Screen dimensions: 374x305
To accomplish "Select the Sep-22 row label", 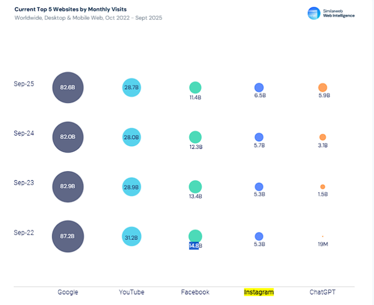I will pos(24,232).
